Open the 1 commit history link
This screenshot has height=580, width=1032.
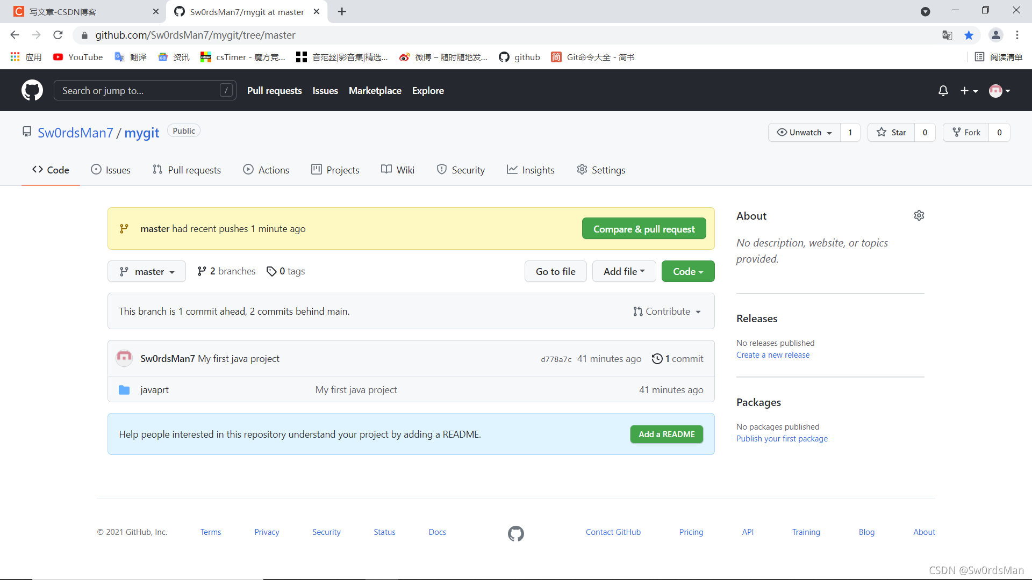(677, 359)
